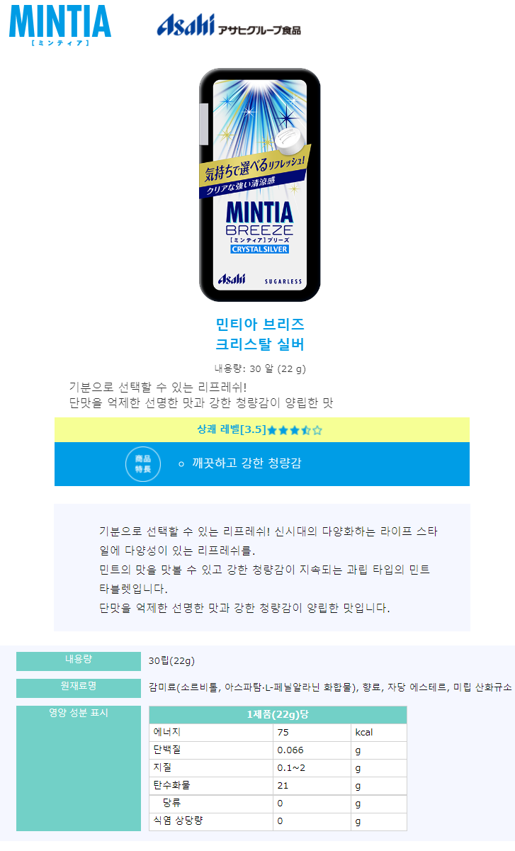Click the MINTIA brand logo
515x851 pixels.
[60, 26]
